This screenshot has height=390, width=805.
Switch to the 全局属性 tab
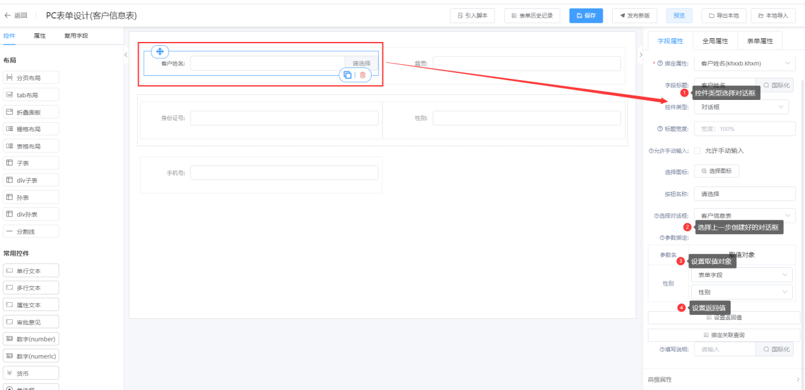coord(715,41)
